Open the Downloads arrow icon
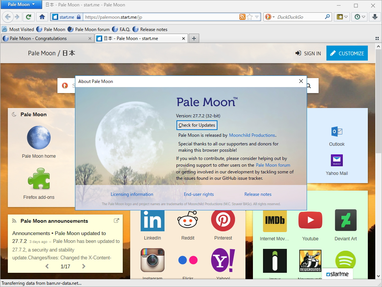Screen dimensions: 382x287 pos(375,17)
